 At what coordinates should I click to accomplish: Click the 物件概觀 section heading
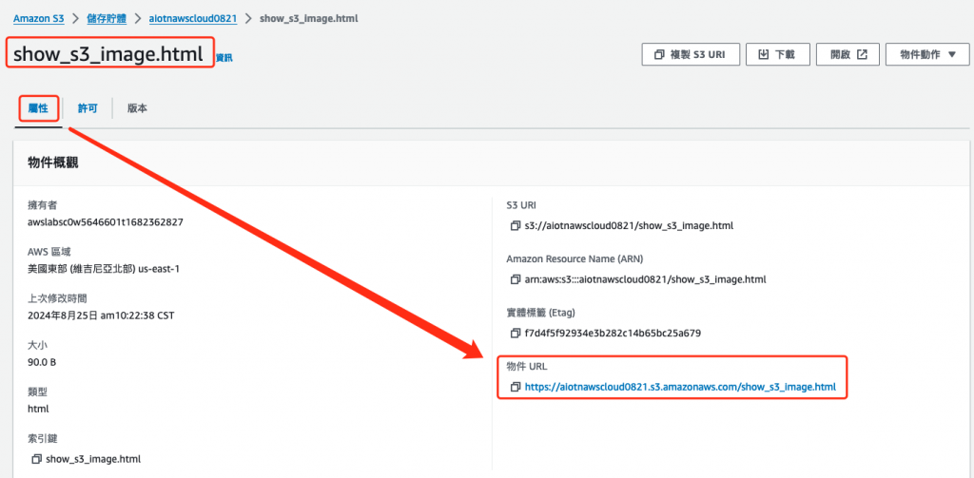click(x=53, y=163)
